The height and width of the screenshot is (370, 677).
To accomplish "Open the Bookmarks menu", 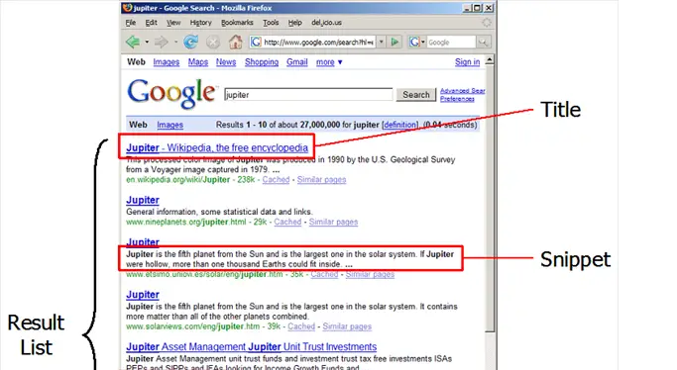I will [237, 23].
